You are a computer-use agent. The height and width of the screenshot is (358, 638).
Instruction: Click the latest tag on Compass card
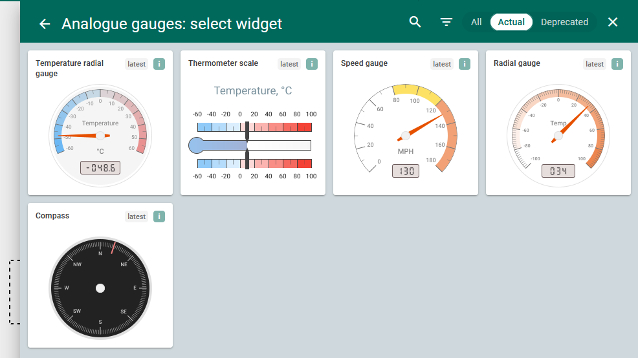(137, 216)
